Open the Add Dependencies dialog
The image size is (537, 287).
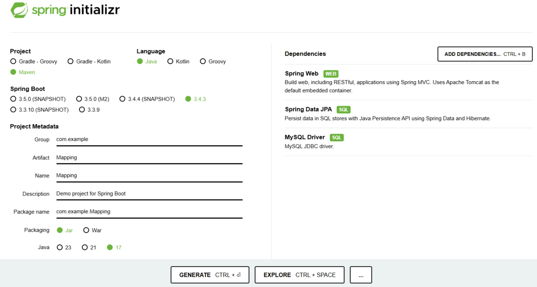[x=485, y=54]
